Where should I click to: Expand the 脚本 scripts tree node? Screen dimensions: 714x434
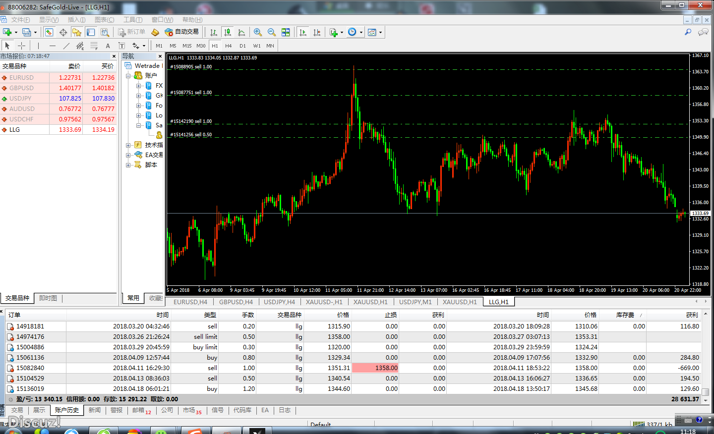pyautogui.click(x=128, y=165)
